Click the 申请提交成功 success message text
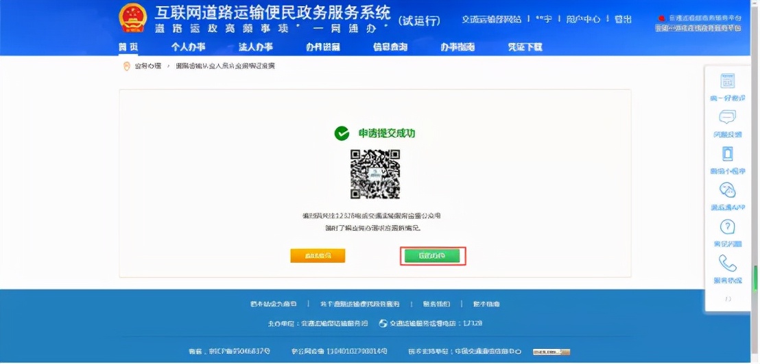Image resolution: width=760 pixels, height=364 pixels. tap(386, 133)
